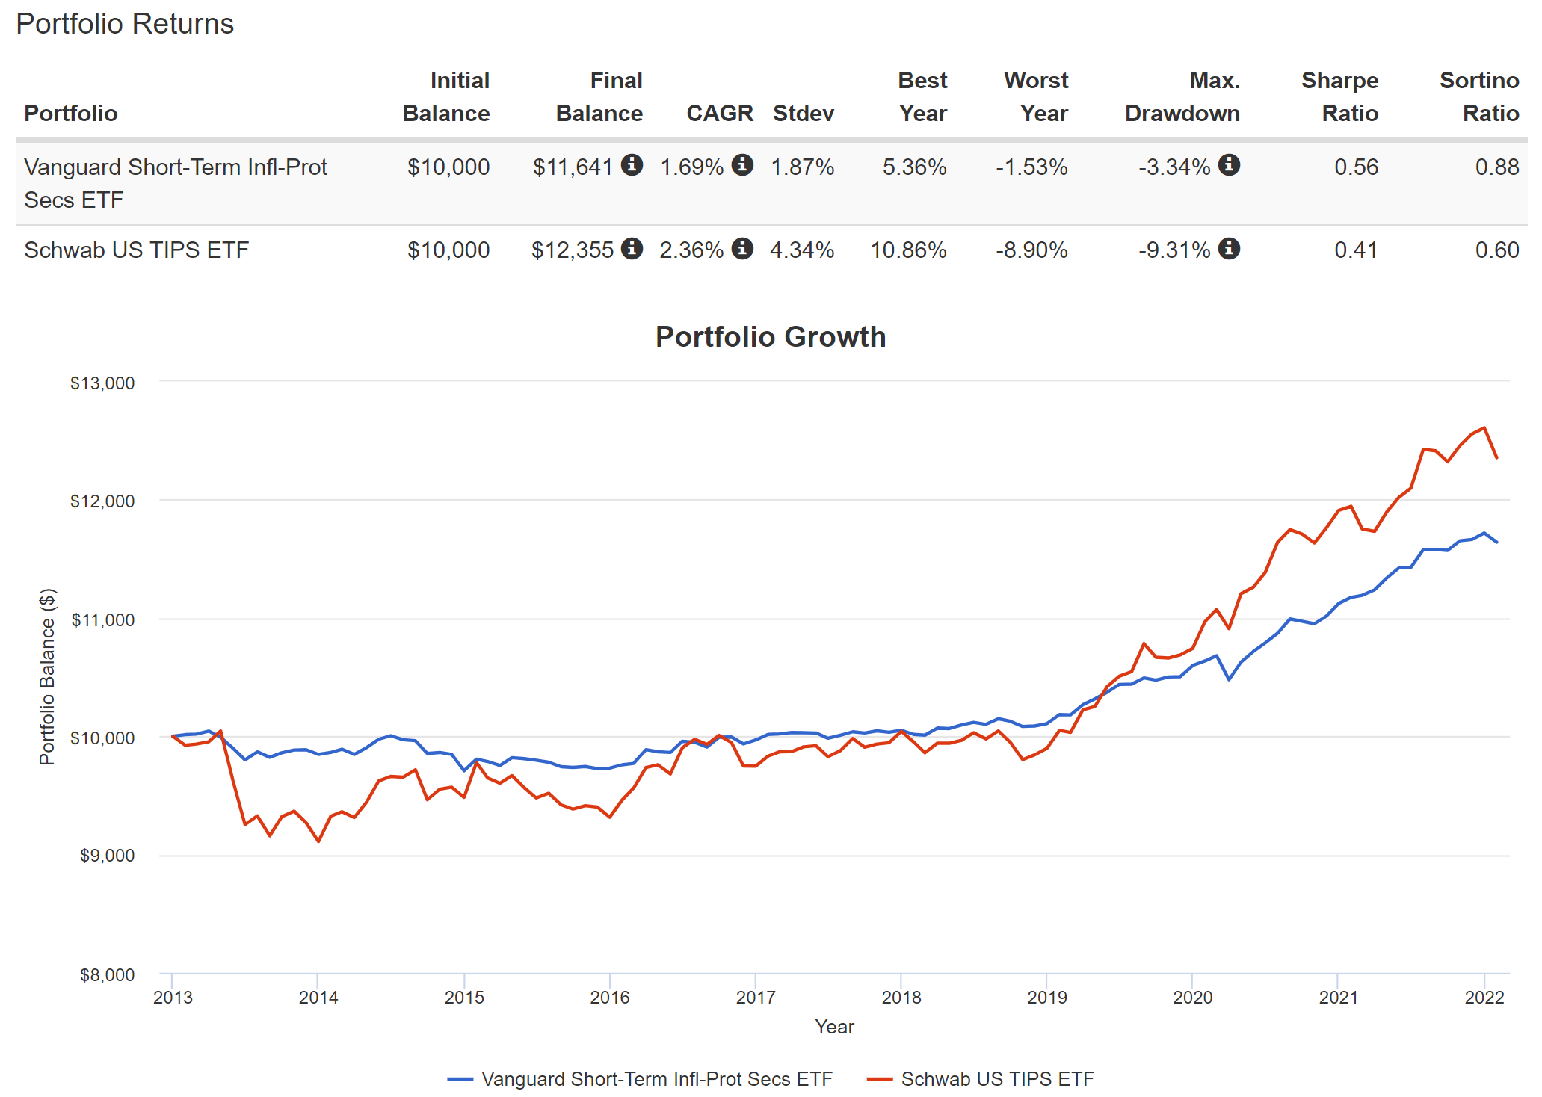Click the Sharpe Ratio column header
The image size is (1542, 1097).
click(1339, 96)
